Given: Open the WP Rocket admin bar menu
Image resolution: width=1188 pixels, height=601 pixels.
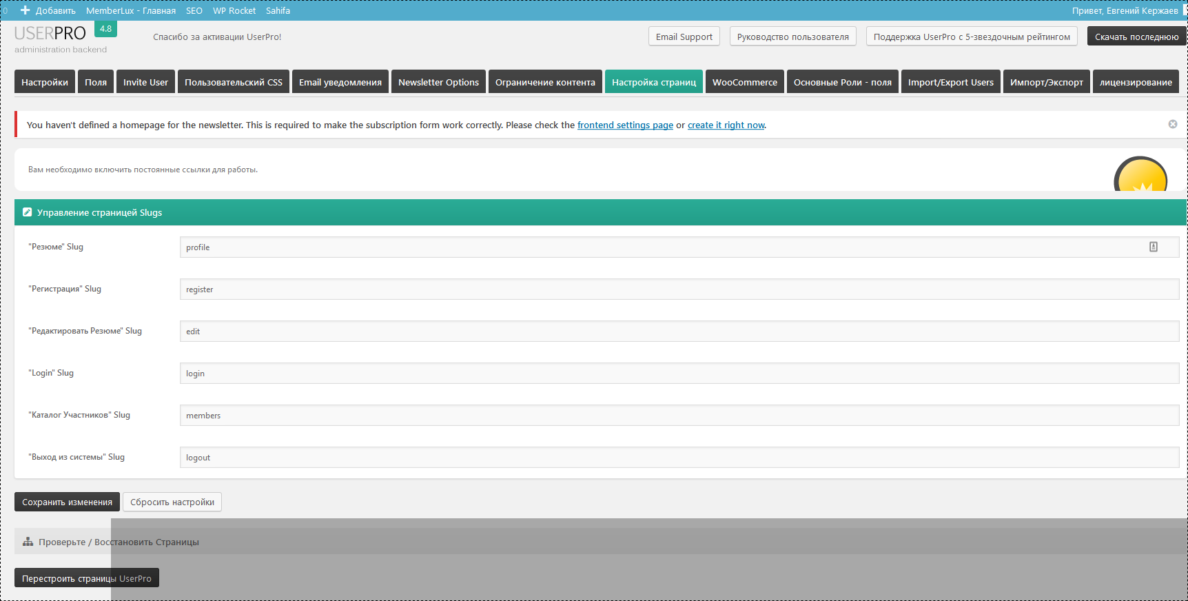Looking at the screenshot, I should pyautogui.click(x=234, y=10).
